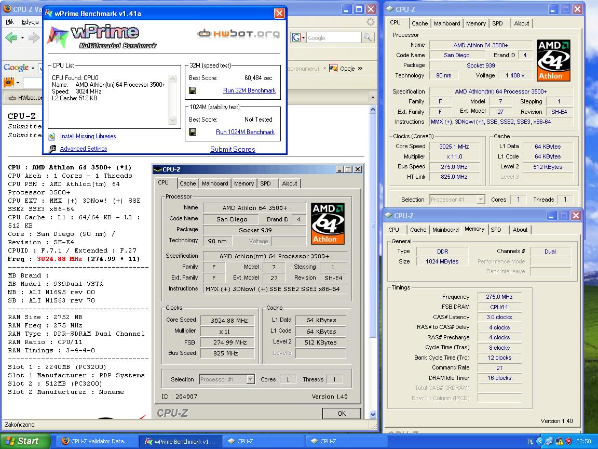Click the save icon beside the 32M Best Score

click(x=193, y=90)
